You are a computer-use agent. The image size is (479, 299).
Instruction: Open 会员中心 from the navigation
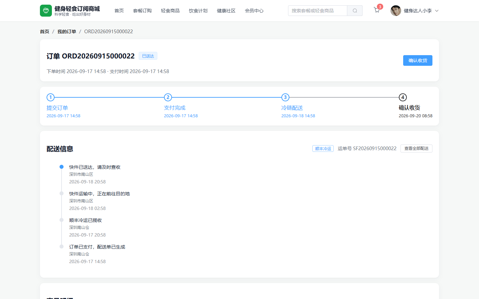[254, 11]
